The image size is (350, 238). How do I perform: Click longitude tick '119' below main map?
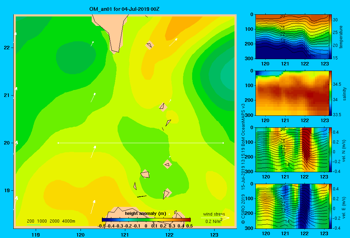coord(36,234)
